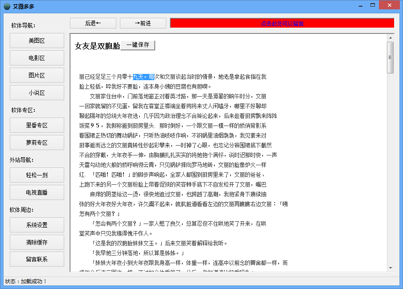403x289 pixels.
Task: Click the 软体导航 label
Action: [x=23, y=25]
